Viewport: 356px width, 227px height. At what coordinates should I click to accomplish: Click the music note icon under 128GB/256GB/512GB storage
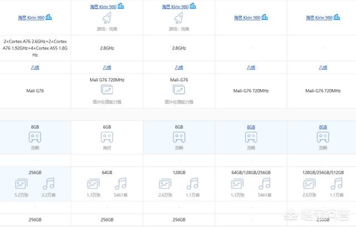pyautogui.click(x=337, y=184)
